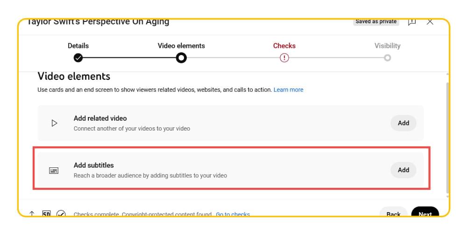Click 'Reach a broader audience' subtitle description

tap(150, 175)
